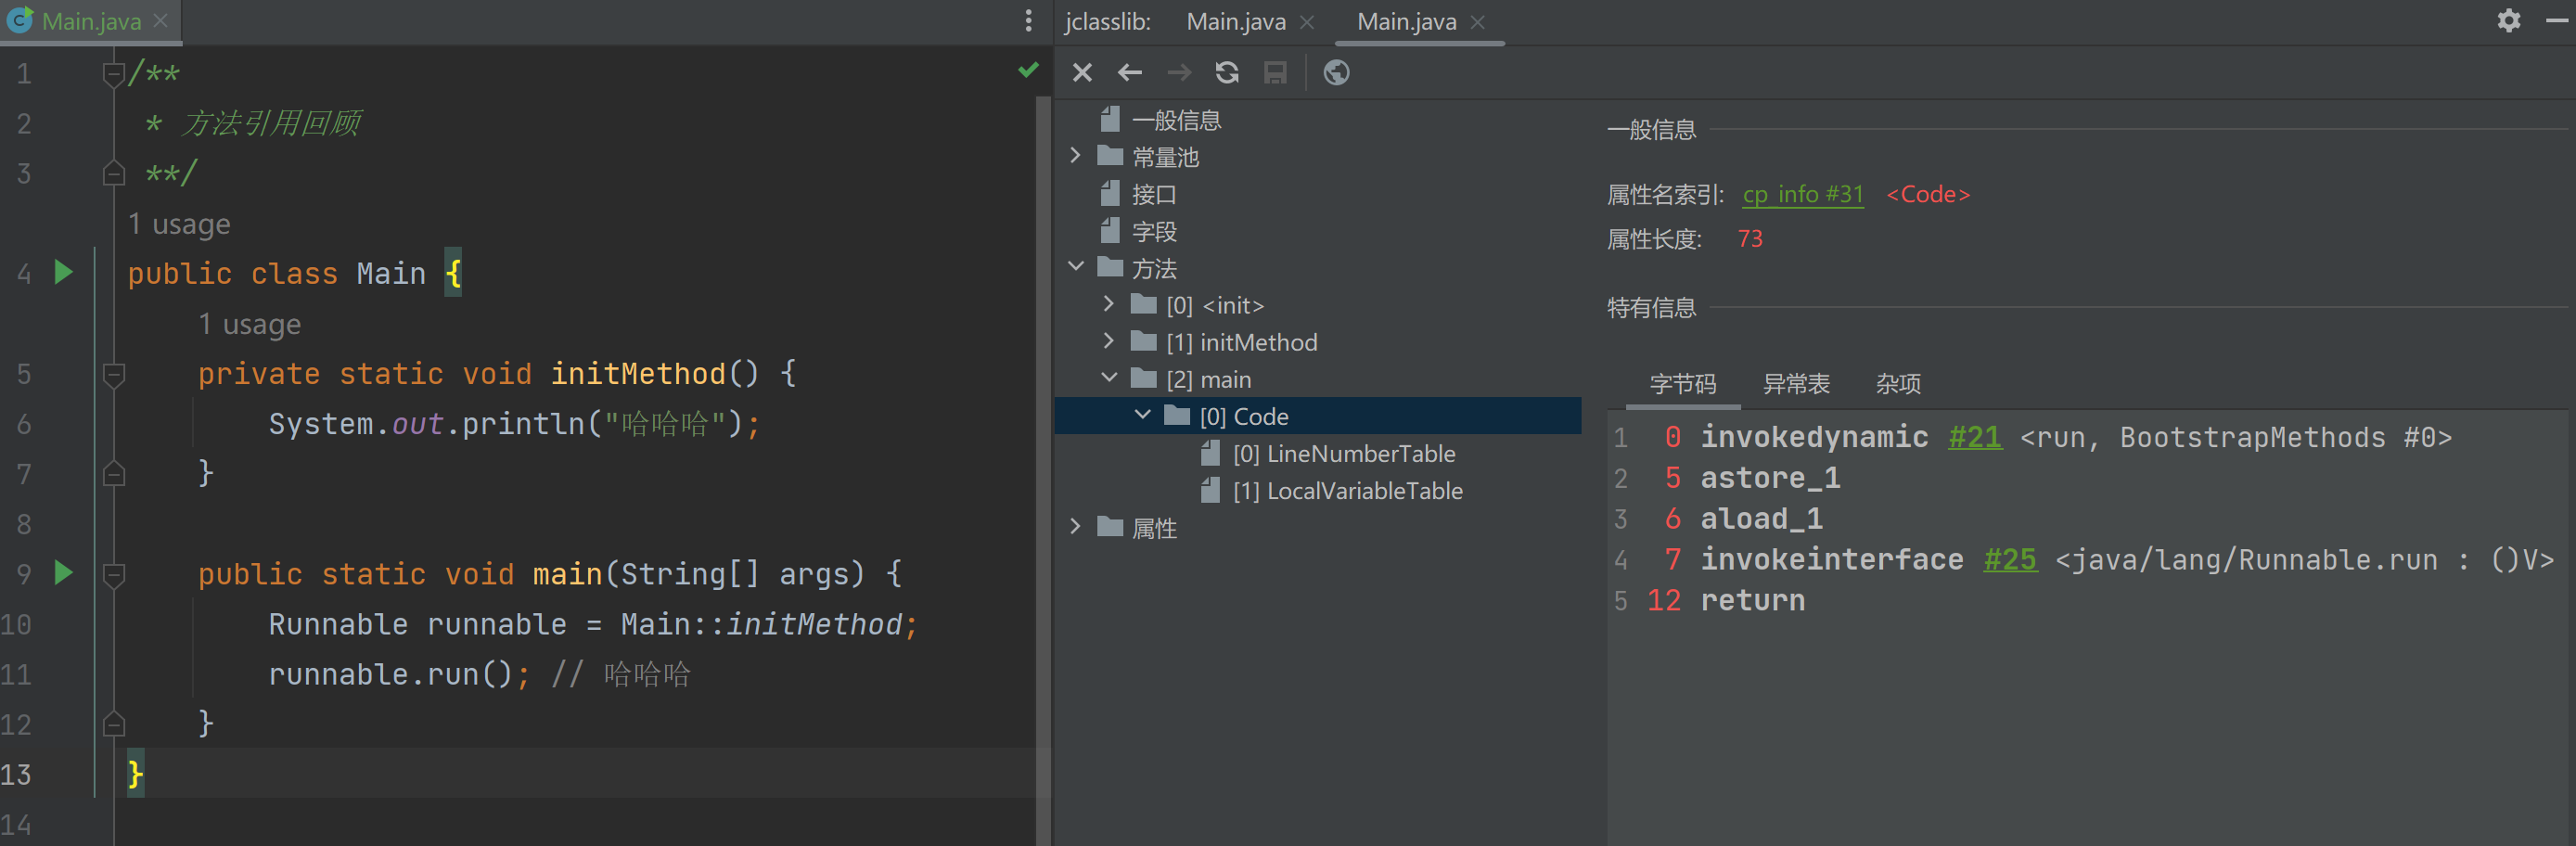Viewport: 2576px width, 846px height.
Task: Click the forward arrow in jclasslib toolbar
Action: click(x=1179, y=73)
